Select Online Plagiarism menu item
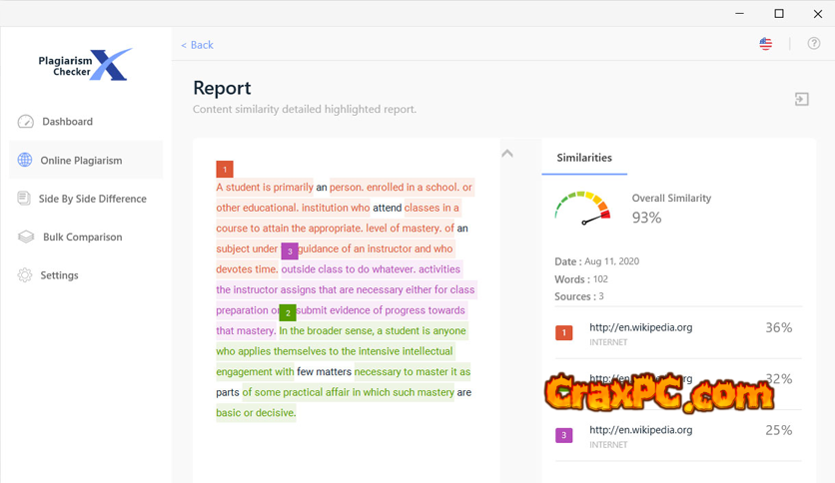The height and width of the screenshot is (483, 835). pyautogui.click(x=86, y=160)
